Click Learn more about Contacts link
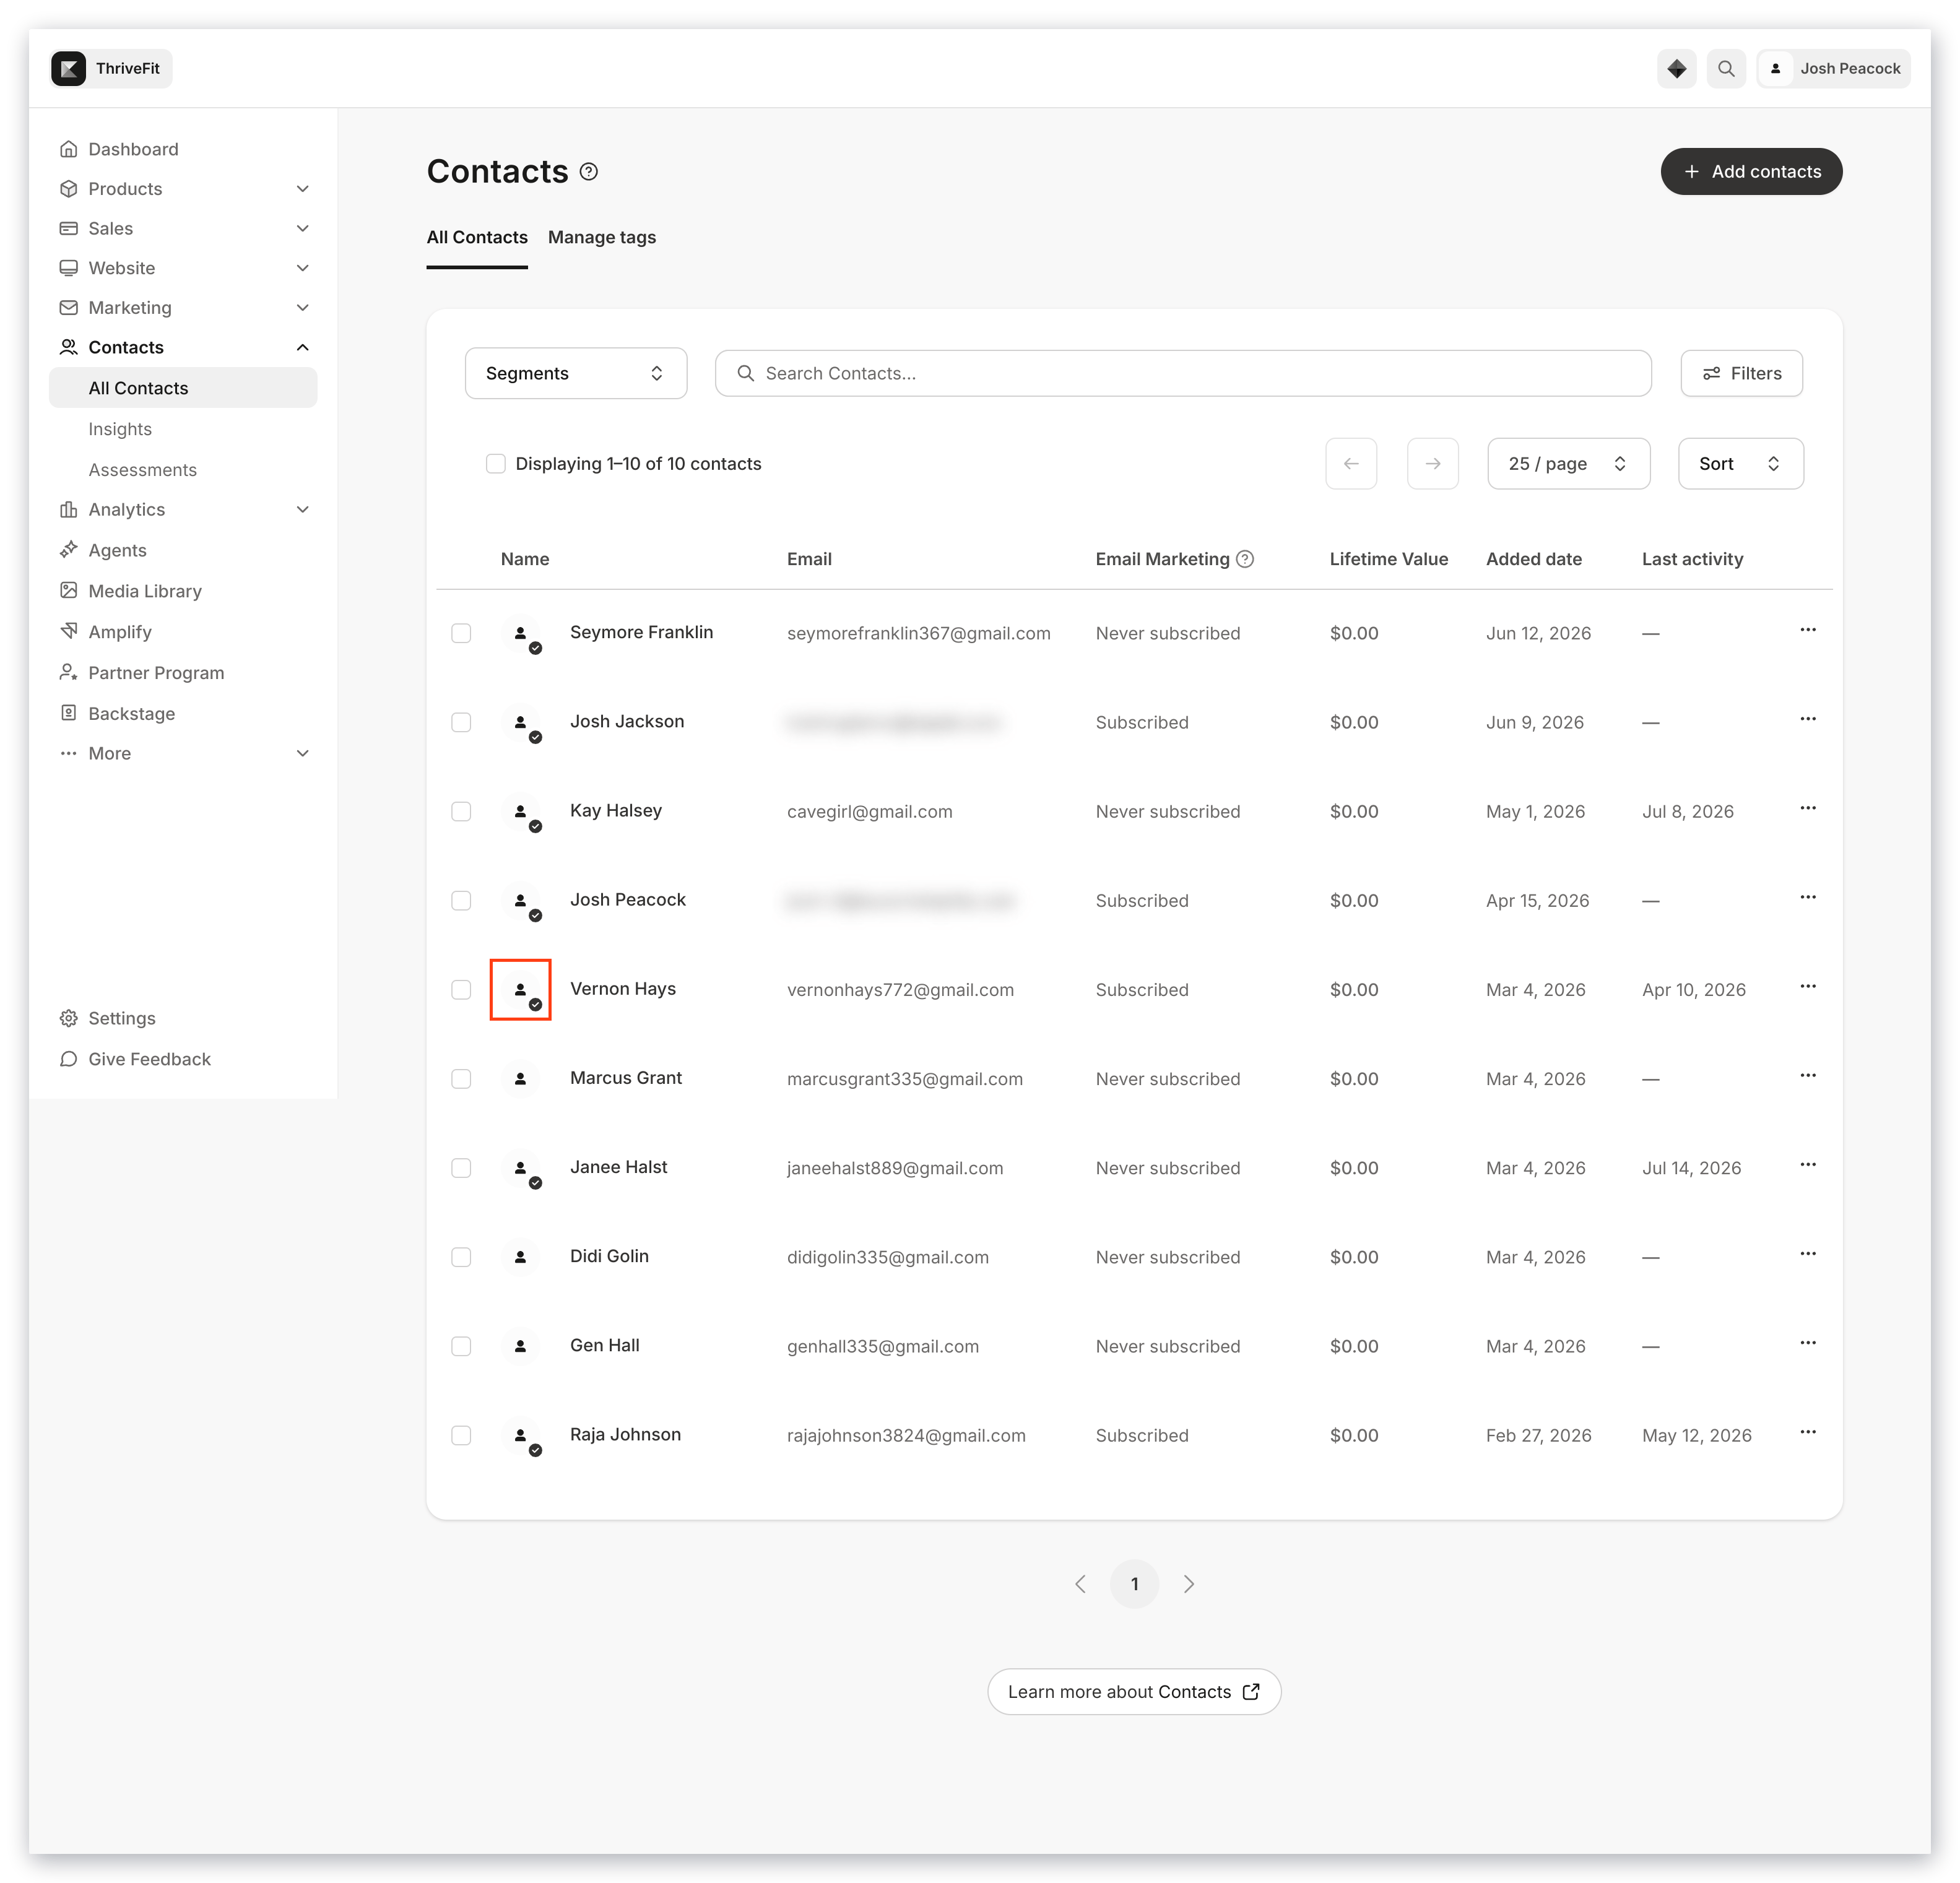1960x1883 pixels. tap(1134, 1691)
